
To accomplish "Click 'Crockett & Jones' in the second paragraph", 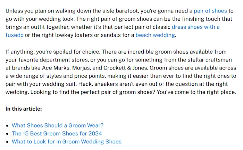I will (125, 68).
